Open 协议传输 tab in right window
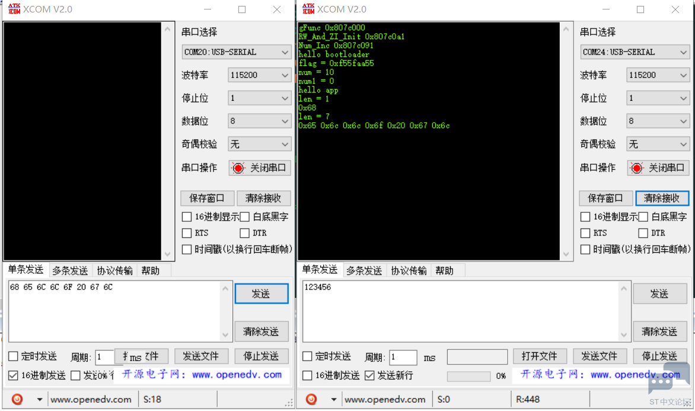Viewport: 695px width, 411px height. [409, 270]
